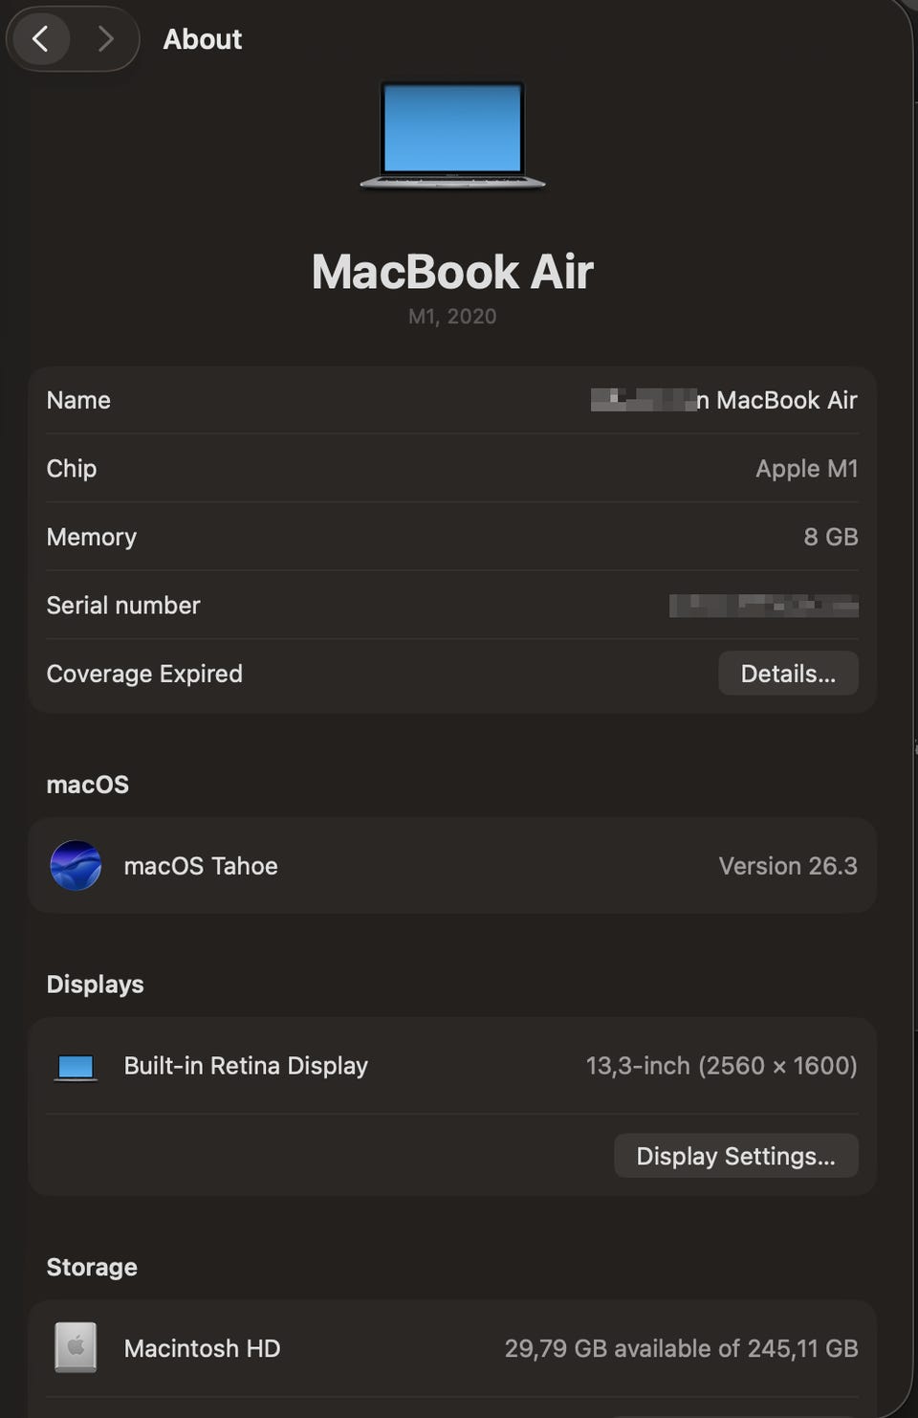Click the Memory label

click(x=92, y=537)
